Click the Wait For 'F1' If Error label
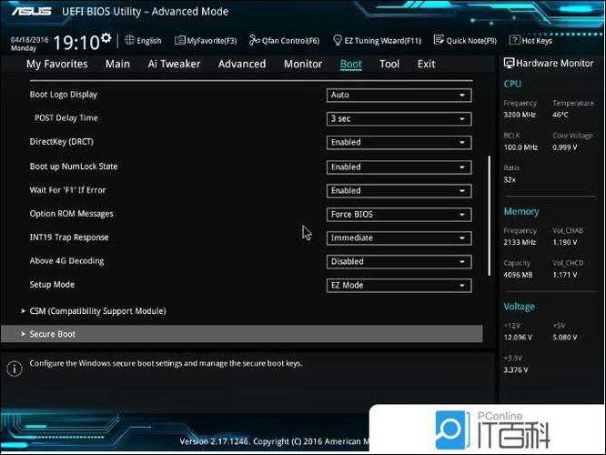This screenshot has height=455, width=606. [67, 190]
